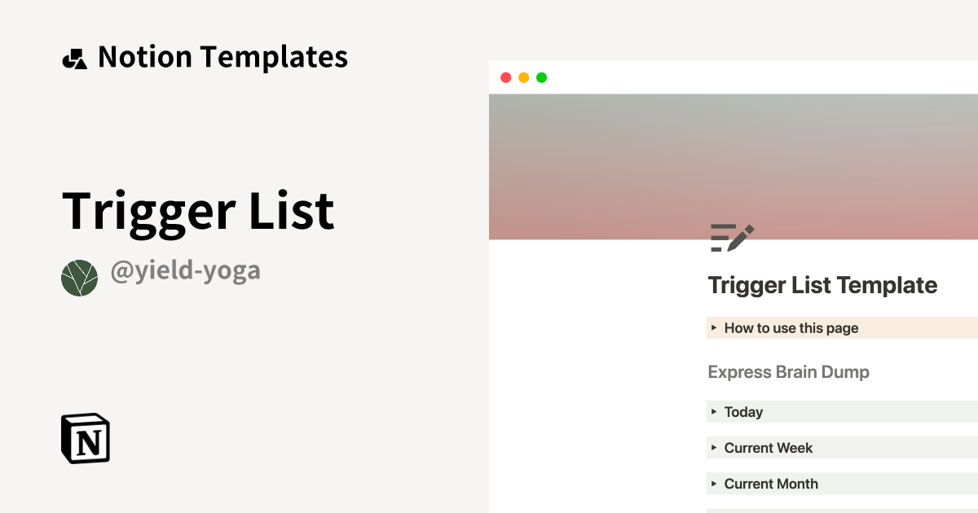
Task: Click the @yield-yoga creator name
Action: tap(185, 271)
